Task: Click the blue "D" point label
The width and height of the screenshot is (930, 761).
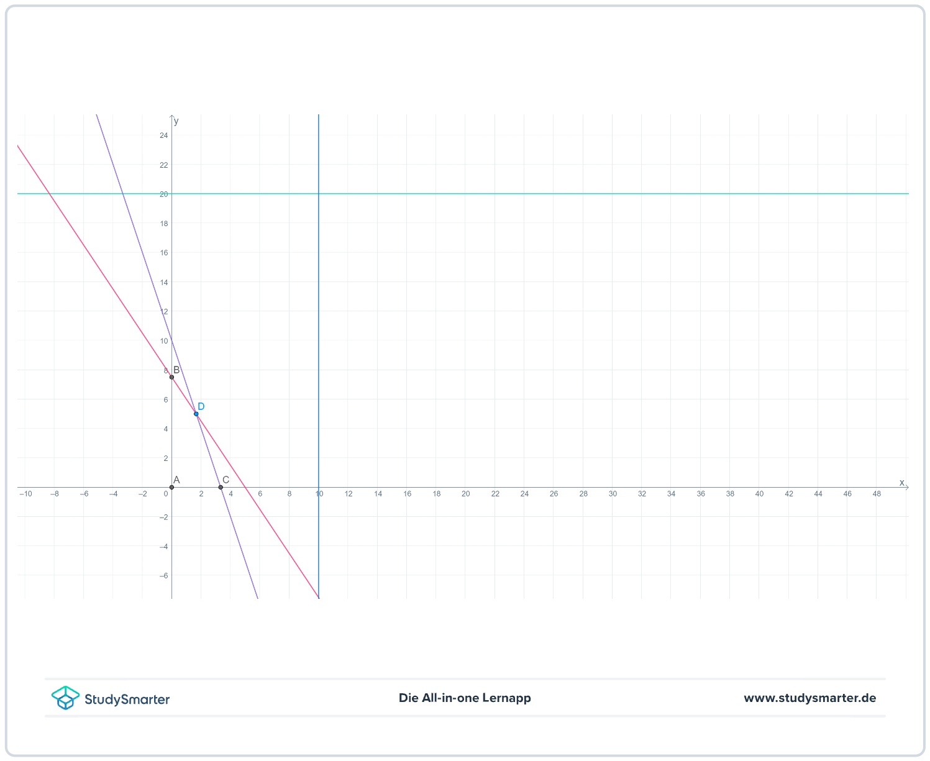Action: point(201,406)
